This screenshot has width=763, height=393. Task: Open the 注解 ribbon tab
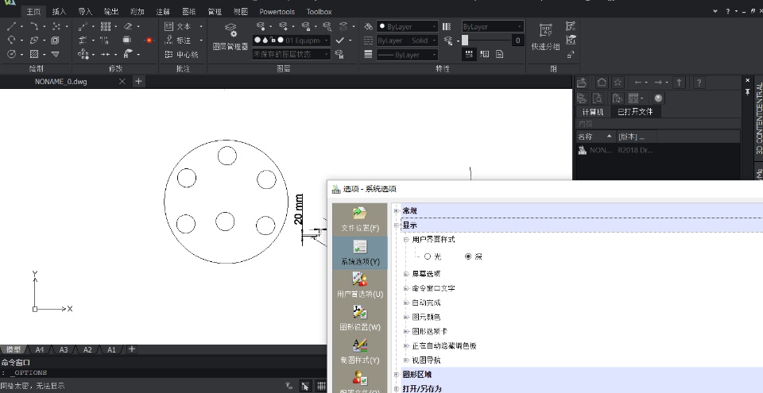pyautogui.click(x=163, y=12)
